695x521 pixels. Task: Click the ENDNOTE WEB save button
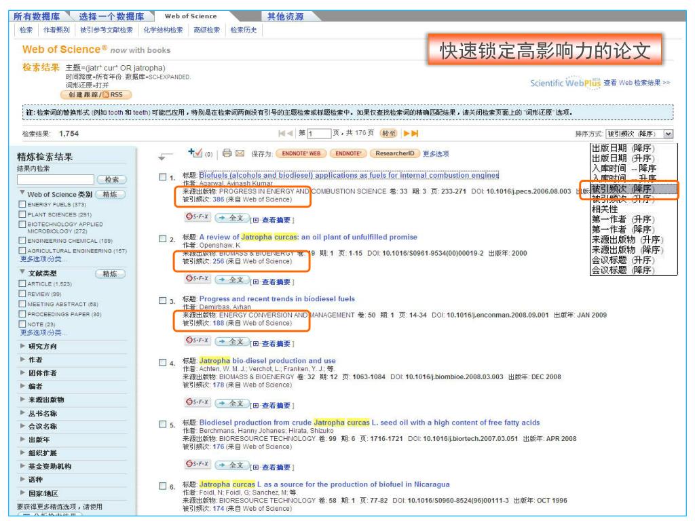301,153
